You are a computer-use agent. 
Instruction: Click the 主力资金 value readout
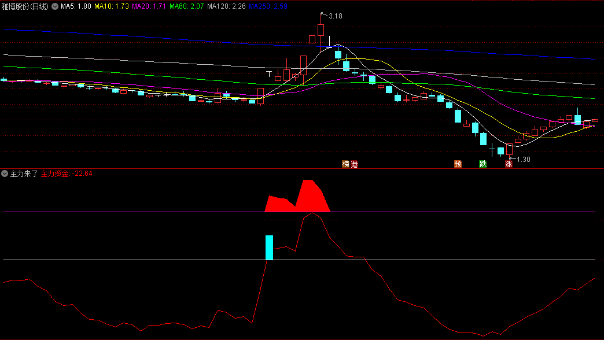coord(67,173)
